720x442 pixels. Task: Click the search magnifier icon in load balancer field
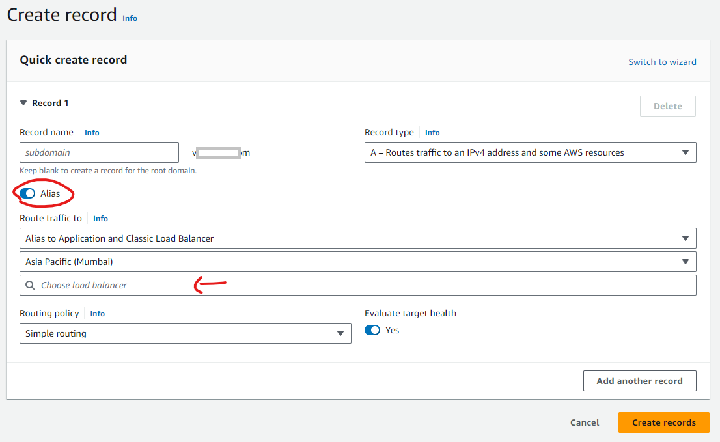click(30, 285)
